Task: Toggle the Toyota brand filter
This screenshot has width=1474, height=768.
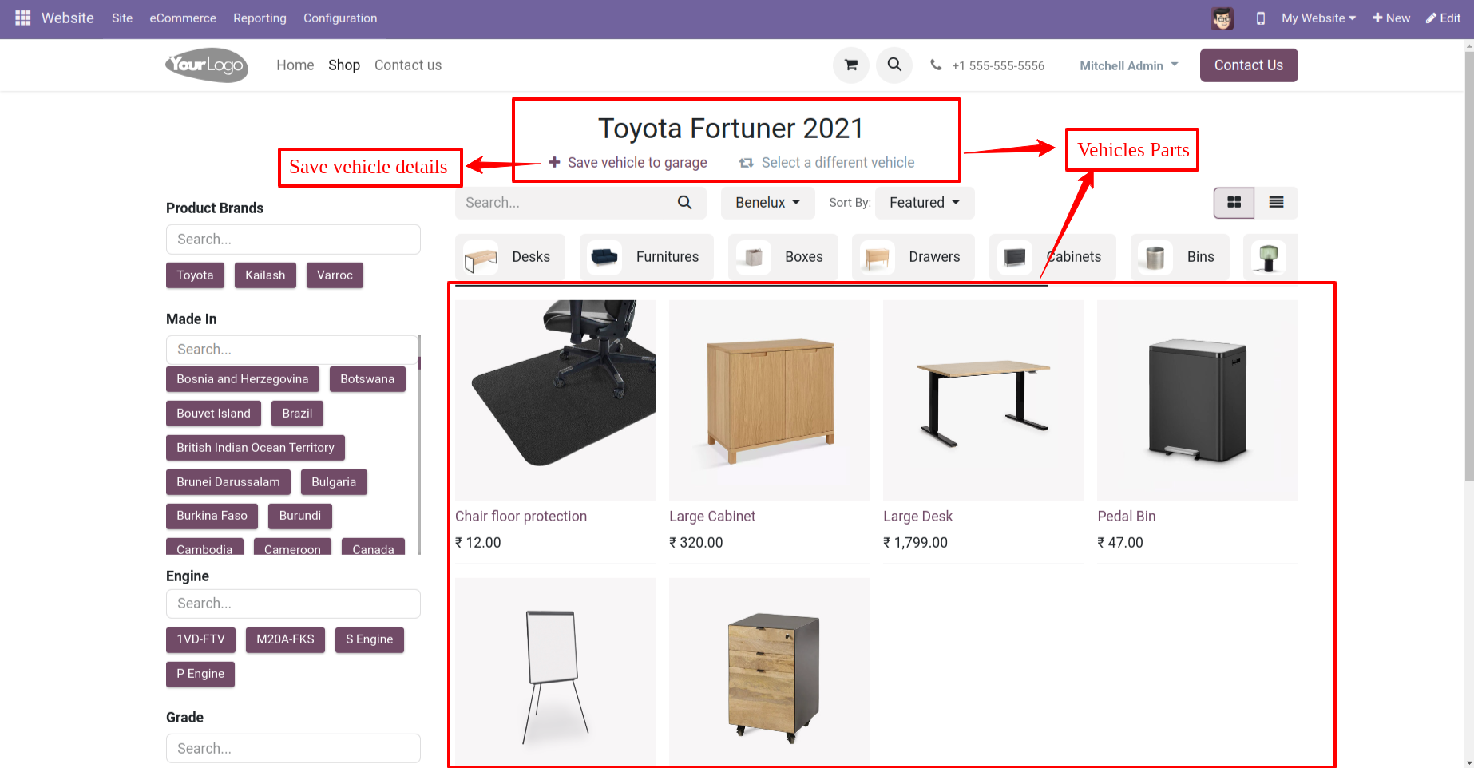Action: 195,275
